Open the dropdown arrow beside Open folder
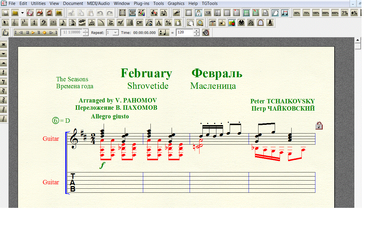370x236 pixels. coord(22,13)
